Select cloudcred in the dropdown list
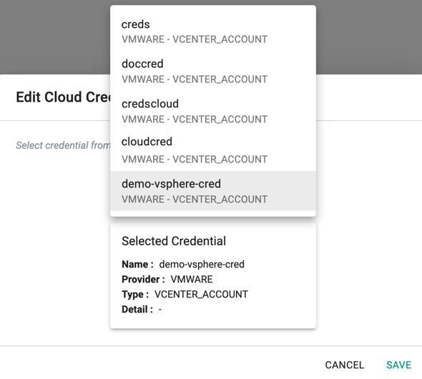 (x=213, y=151)
